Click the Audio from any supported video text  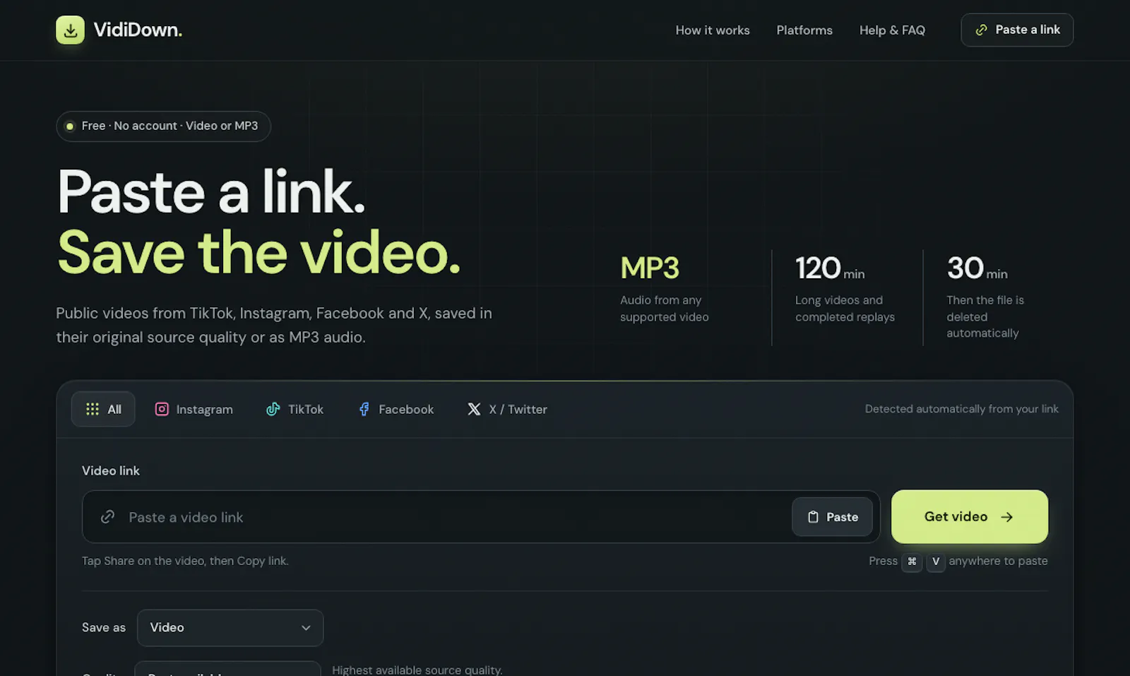coord(665,309)
